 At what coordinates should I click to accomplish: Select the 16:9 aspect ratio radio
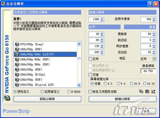pyautogui.click(x=132, y=83)
